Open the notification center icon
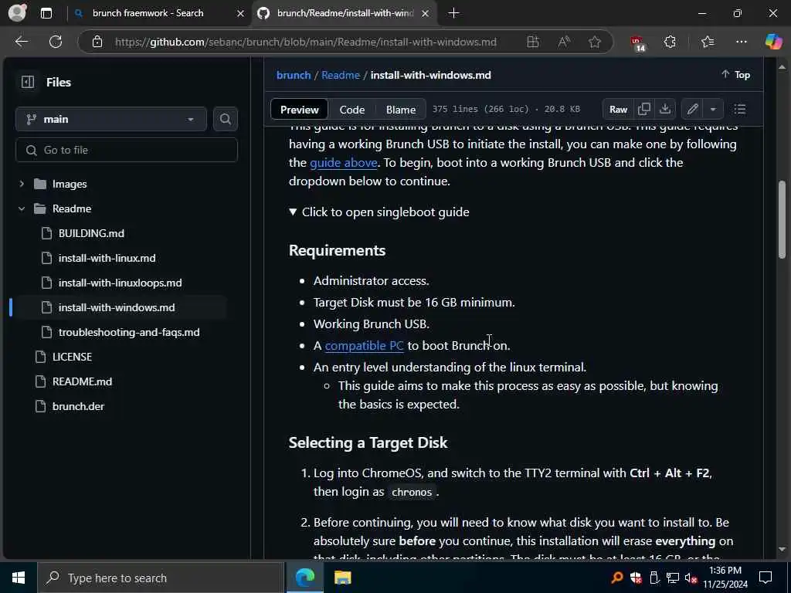The image size is (791, 593). point(766,578)
